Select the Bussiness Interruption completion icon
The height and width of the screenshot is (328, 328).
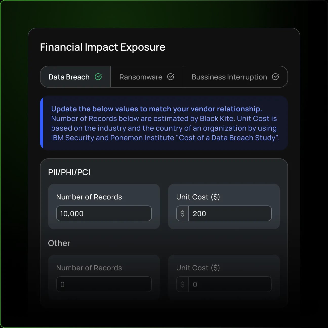pos(276,77)
